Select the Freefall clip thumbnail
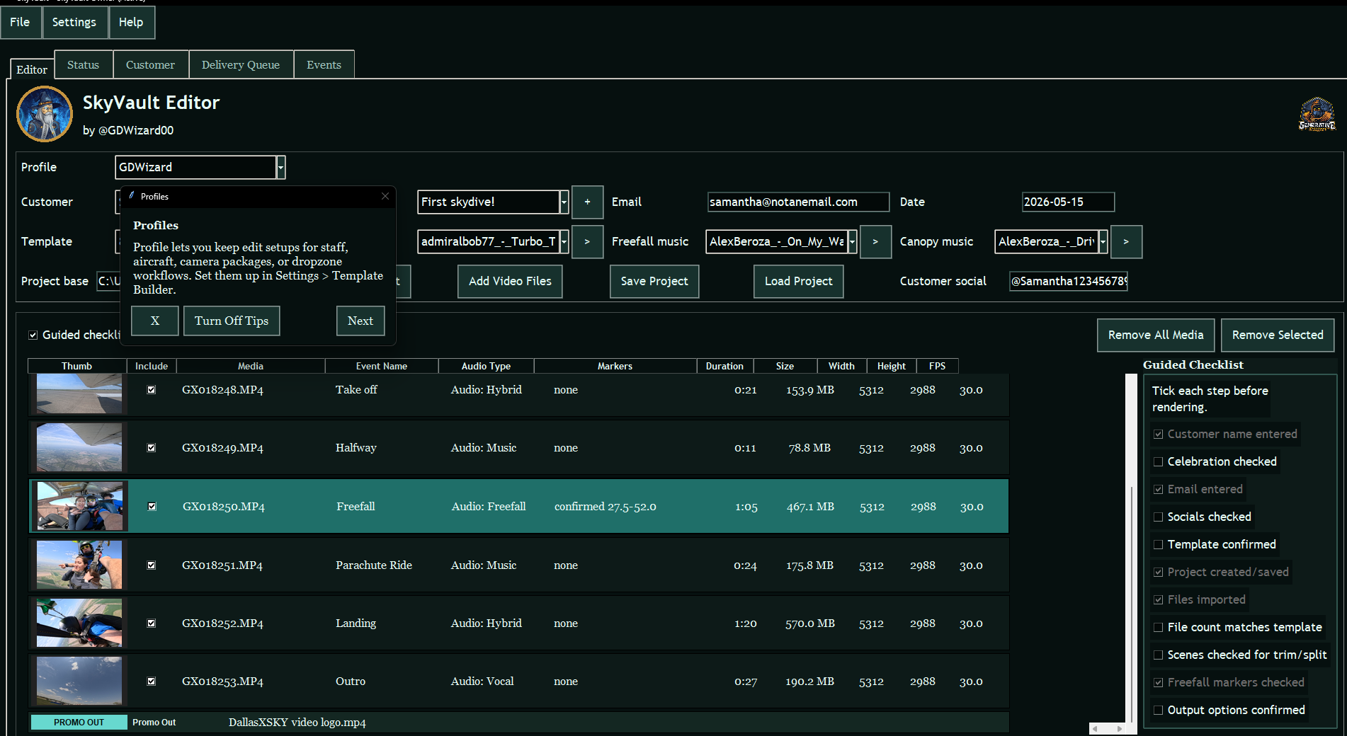Viewport: 1347px width, 736px height. 80,506
